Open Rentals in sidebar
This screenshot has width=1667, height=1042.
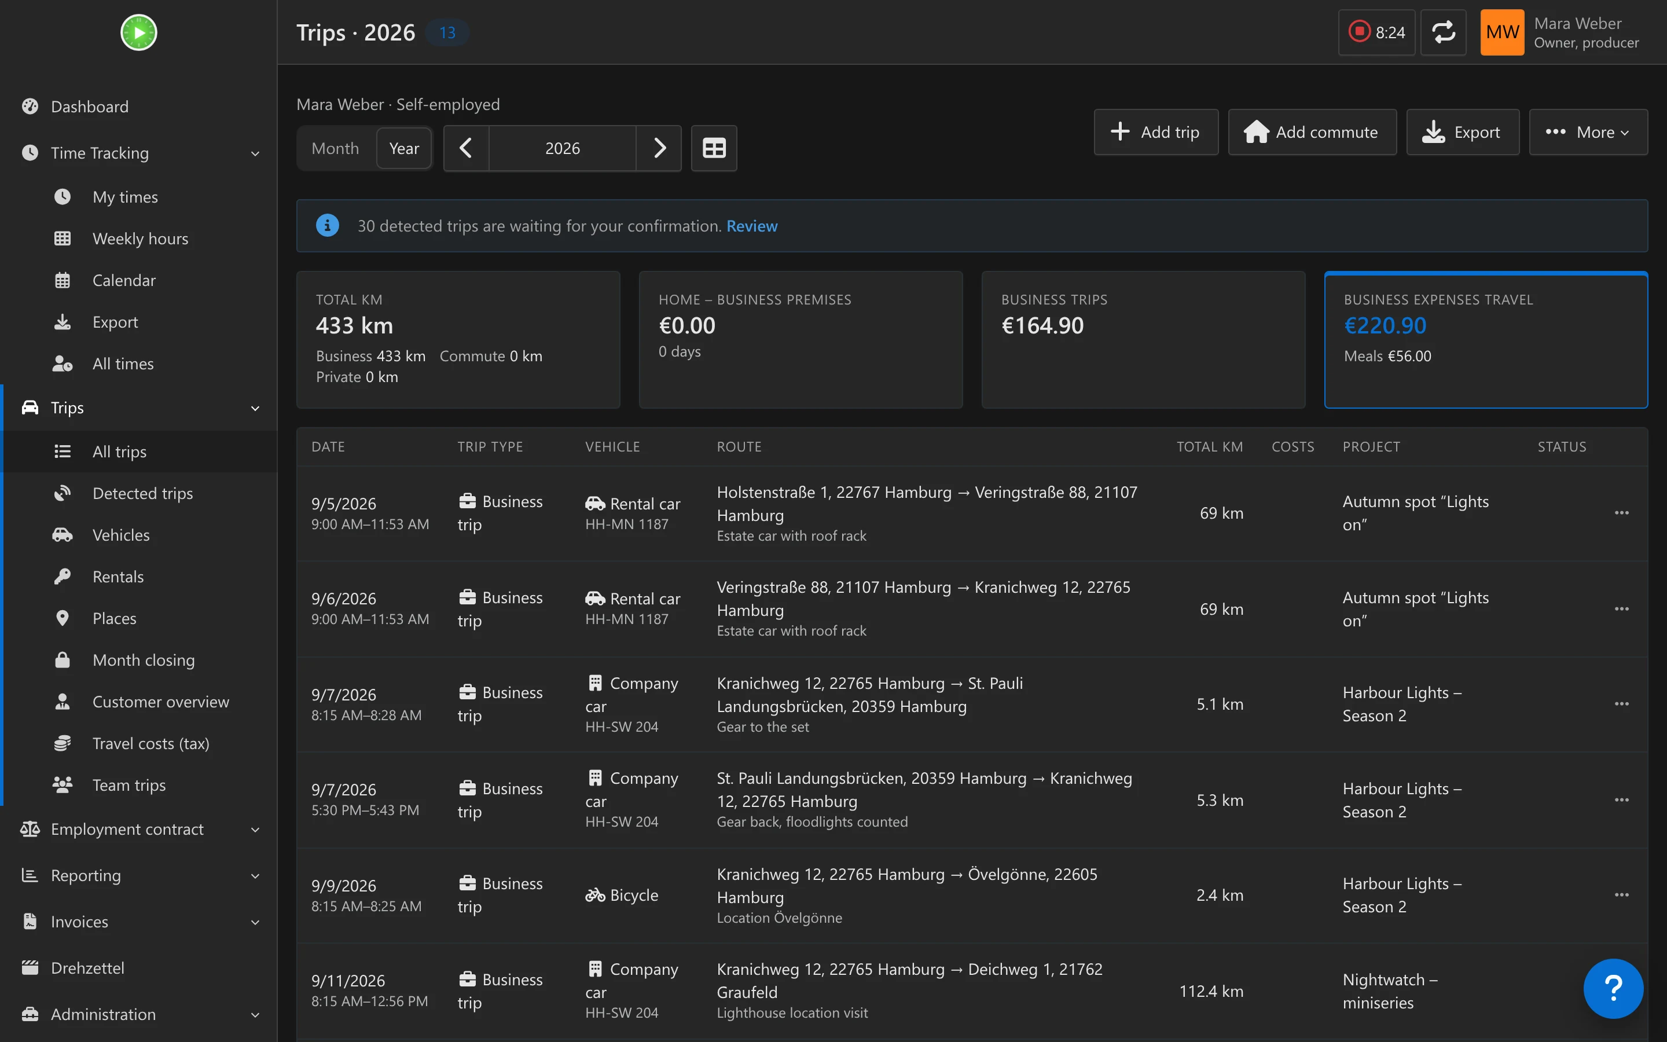point(138,577)
